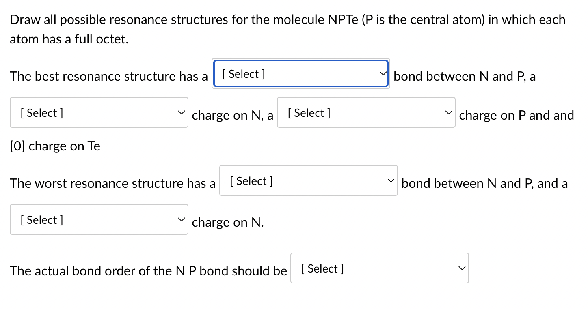
Task: Open the worst structure charge on N dropdown
Action: tap(99, 220)
